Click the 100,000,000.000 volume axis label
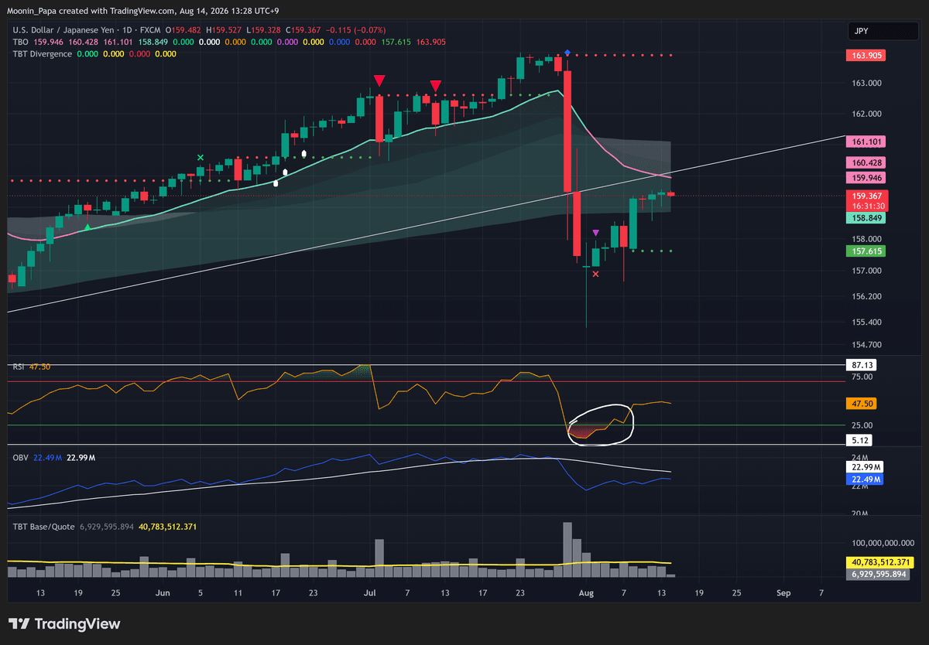This screenshot has height=645, width=929. [883, 544]
